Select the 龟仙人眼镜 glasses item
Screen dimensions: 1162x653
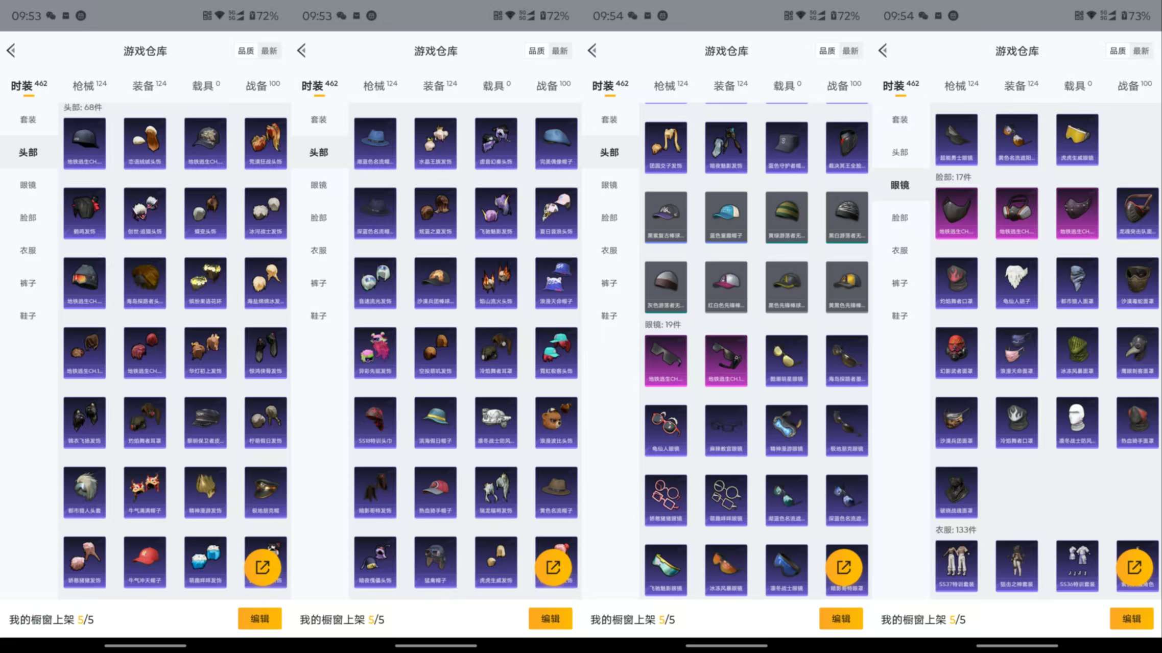[666, 430]
